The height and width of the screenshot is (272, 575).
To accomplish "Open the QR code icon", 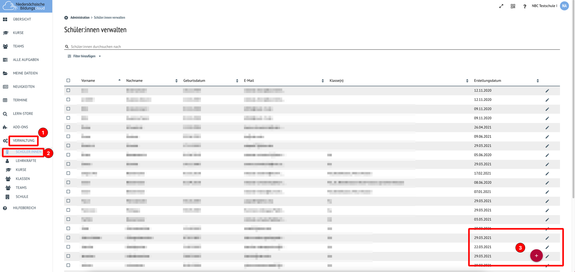I will pyautogui.click(x=513, y=6).
